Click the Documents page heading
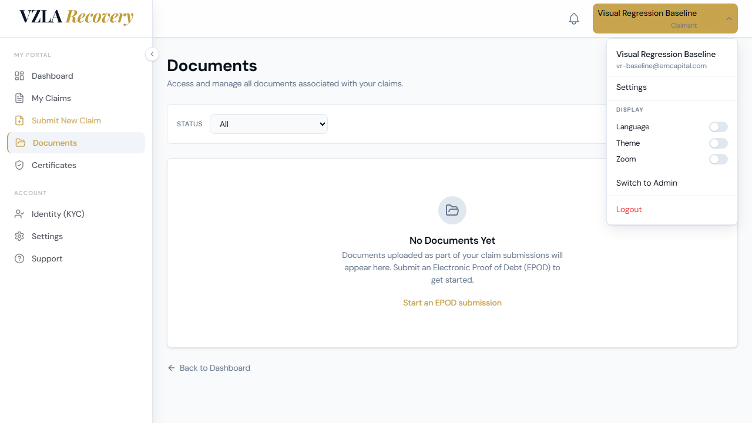 pos(212,65)
